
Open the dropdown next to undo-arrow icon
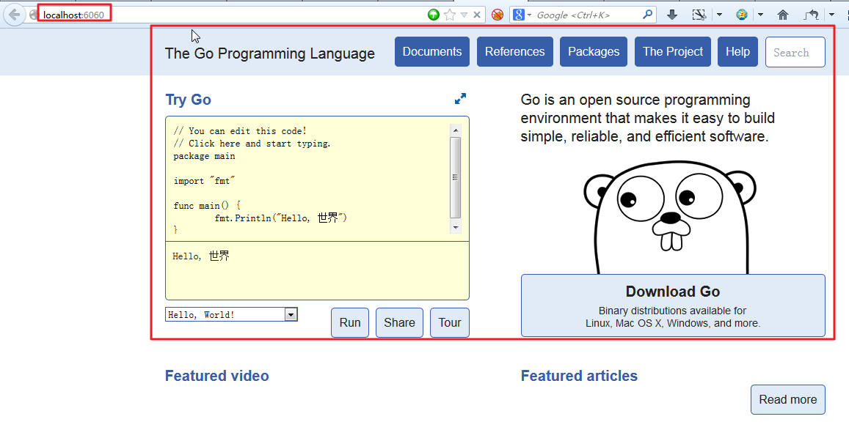831,15
